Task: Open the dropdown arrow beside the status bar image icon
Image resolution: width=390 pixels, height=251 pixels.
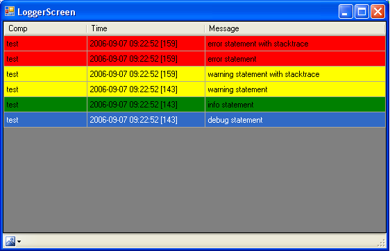Action: pos(19,241)
